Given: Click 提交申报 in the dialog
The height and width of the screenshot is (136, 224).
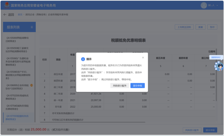Looking at the screenshot, I should pyautogui.click(x=137, y=86).
